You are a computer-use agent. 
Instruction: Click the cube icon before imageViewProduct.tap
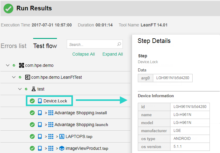62,149
